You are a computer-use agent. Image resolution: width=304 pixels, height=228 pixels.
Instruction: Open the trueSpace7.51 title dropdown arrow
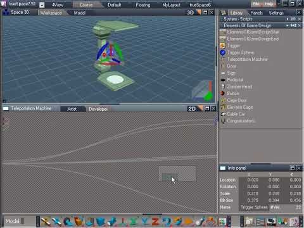(42, 4)
